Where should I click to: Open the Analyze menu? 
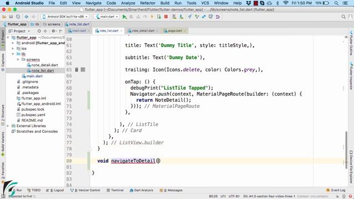point(128,3)
